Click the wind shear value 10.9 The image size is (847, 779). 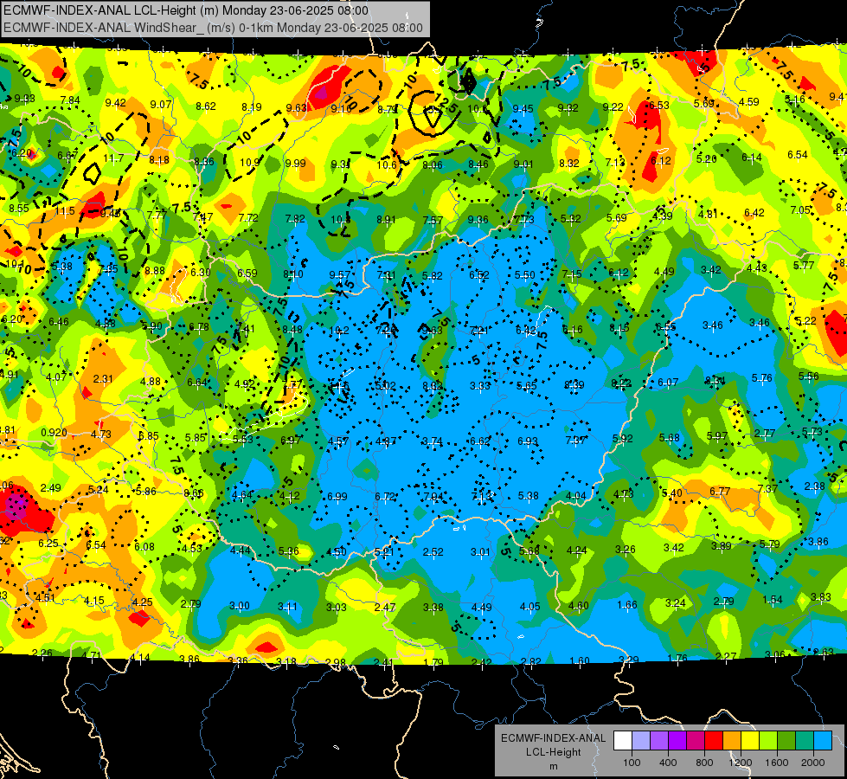(x=250, y=162)
